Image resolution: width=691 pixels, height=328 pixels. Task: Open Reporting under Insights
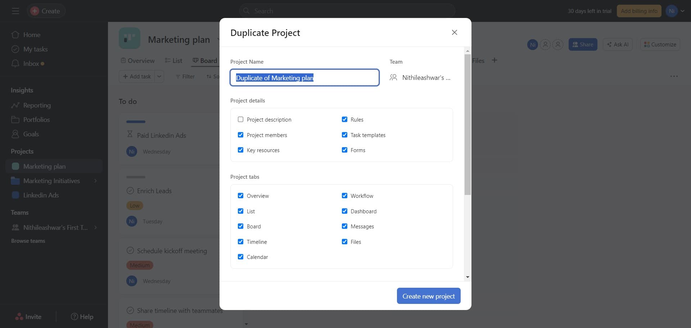click(x=37, y=105)
